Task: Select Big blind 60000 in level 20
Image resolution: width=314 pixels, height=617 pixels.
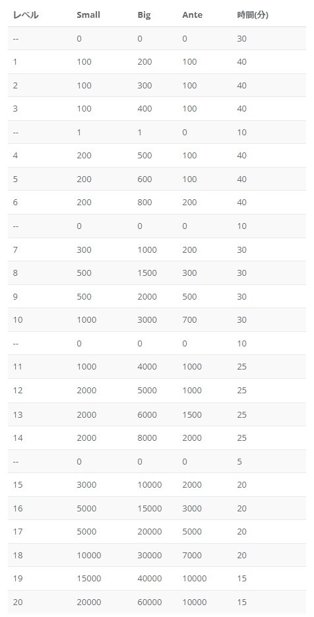Action: tap(149, 602)
